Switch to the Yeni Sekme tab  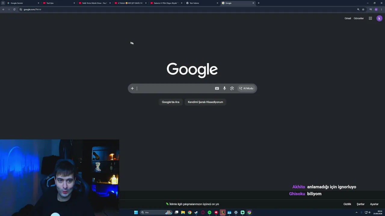click(202, 3)
